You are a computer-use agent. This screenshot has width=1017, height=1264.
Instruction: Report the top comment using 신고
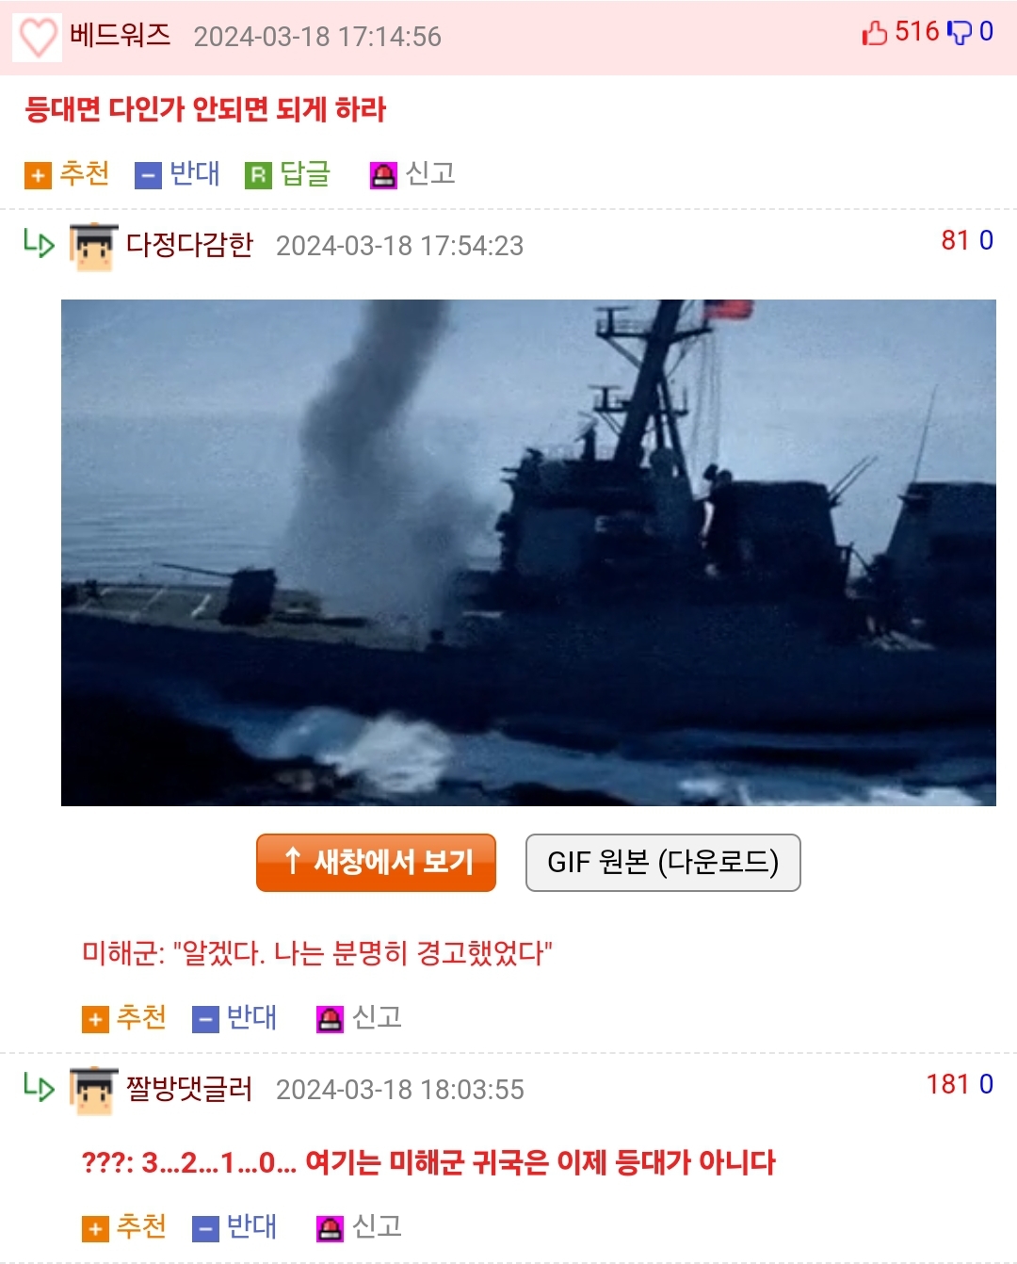coord(412,174)
